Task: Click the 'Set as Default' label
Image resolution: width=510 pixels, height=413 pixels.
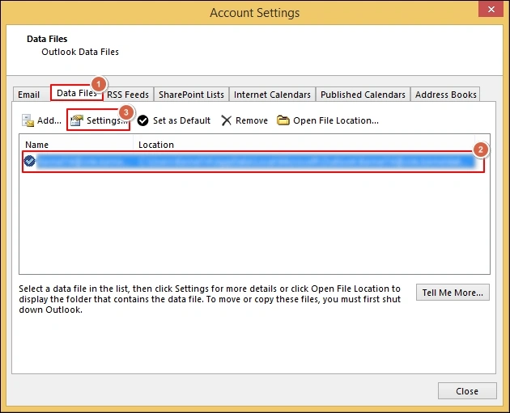Action: (x=181, y=120)
